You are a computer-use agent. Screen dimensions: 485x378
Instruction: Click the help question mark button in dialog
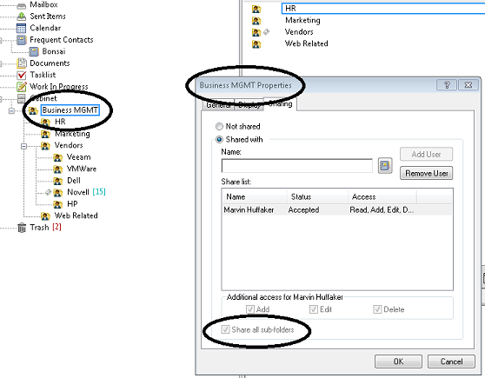(x=447, y=85)
